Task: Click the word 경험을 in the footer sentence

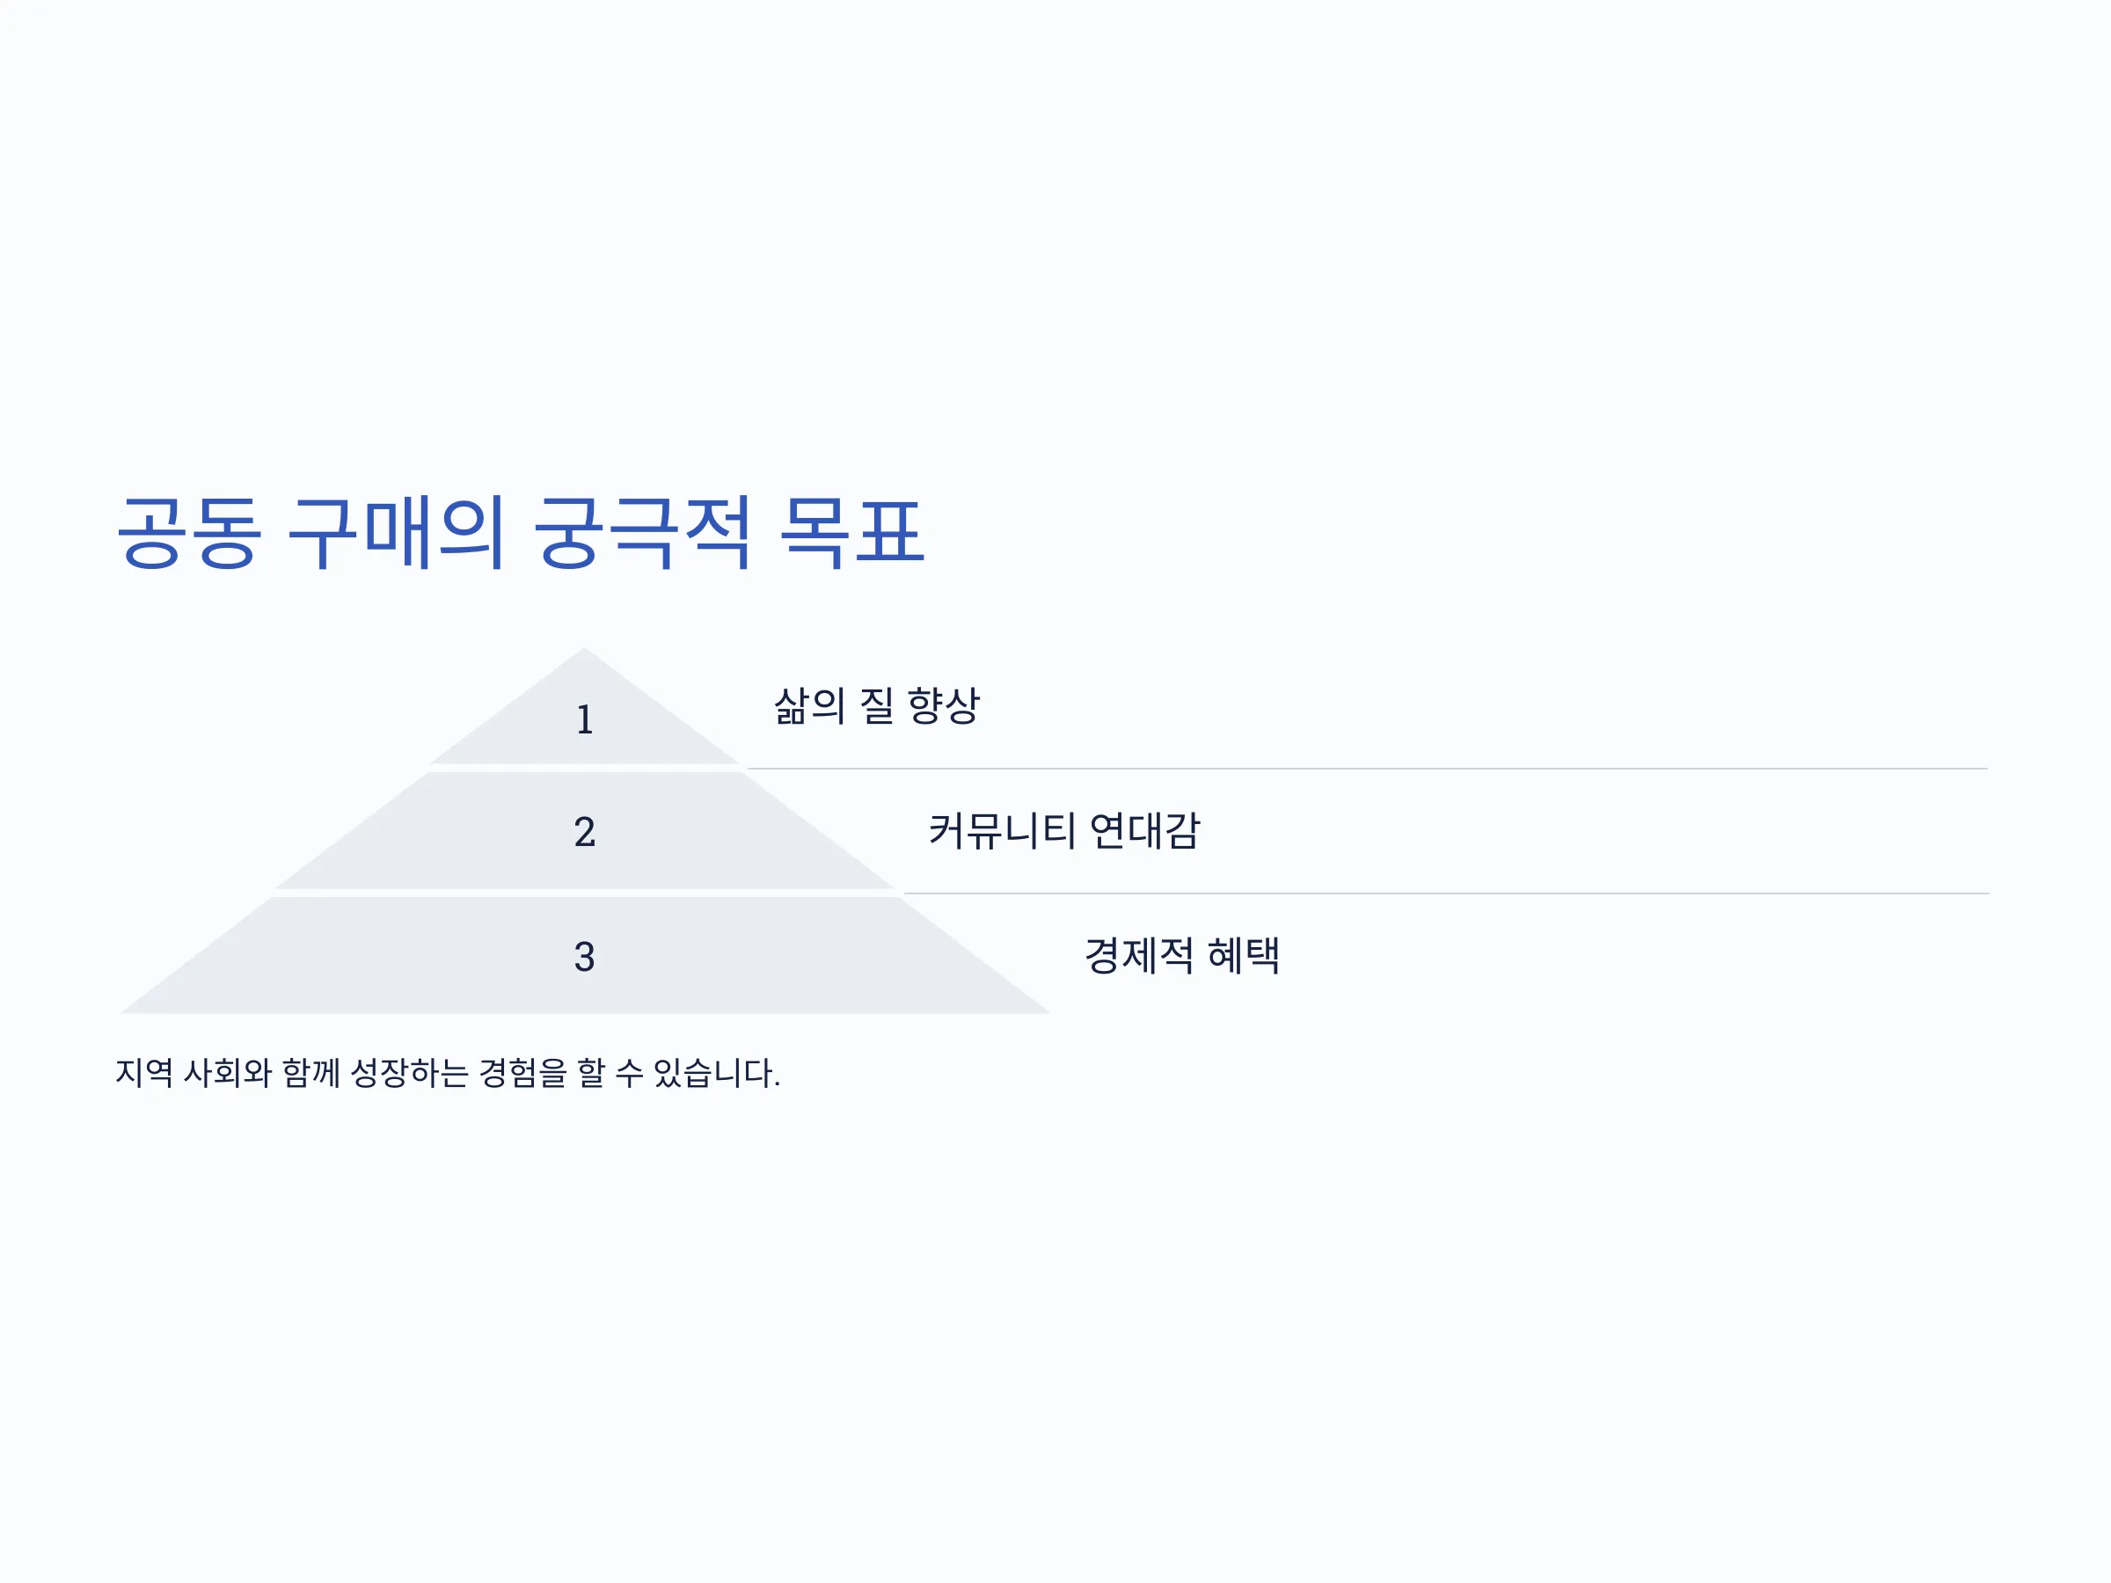Action: point(522,1074)
